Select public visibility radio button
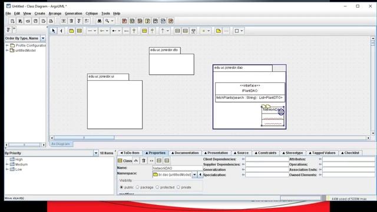 coord(121,187)
